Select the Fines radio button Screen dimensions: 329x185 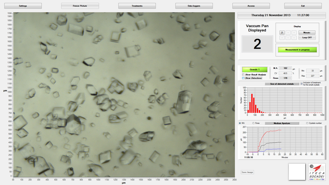pyautogui.click(x=253, y=123)
